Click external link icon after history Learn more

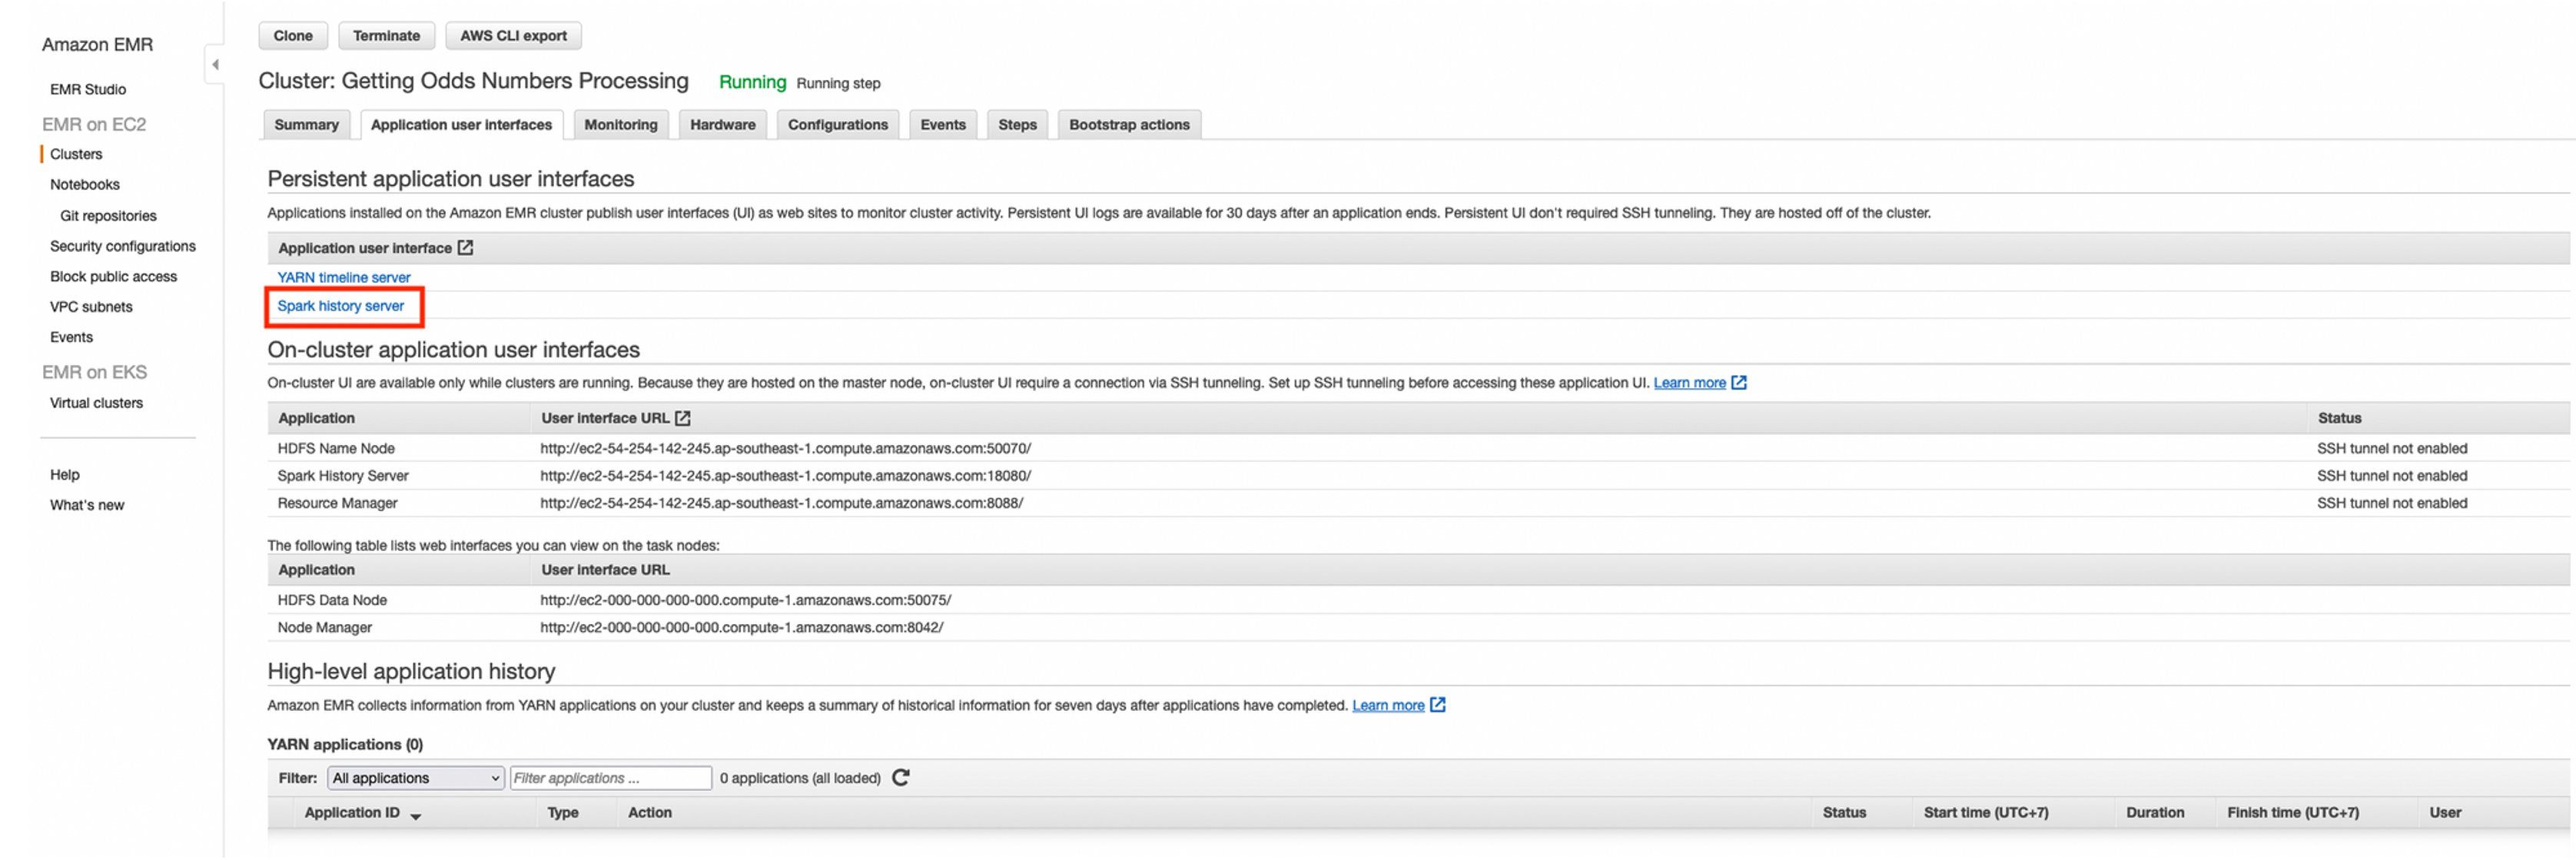tap(1437, 705)
